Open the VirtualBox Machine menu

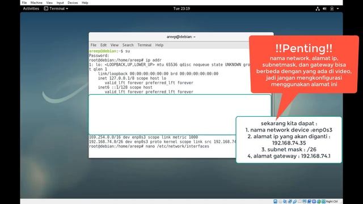click(x=36, y=3)
